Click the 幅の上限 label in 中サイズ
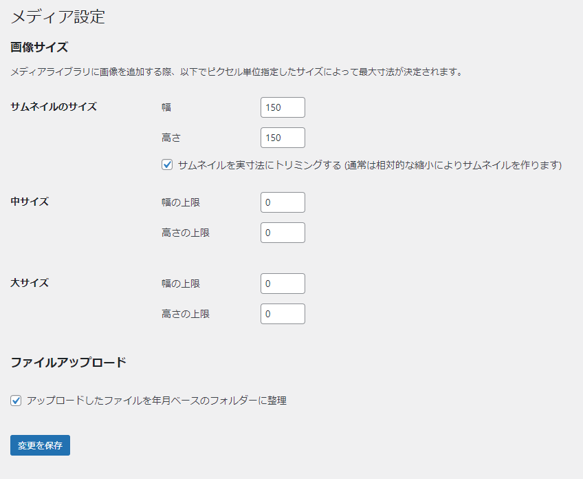Screen dimensions: 583x479 (181, 202)
